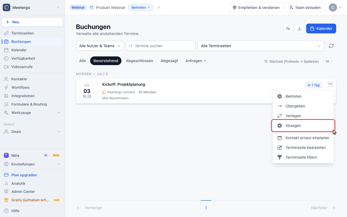Click the JUL 03 date tile
The height and width of the screenshot is (217, 347).
coord(87,91)
